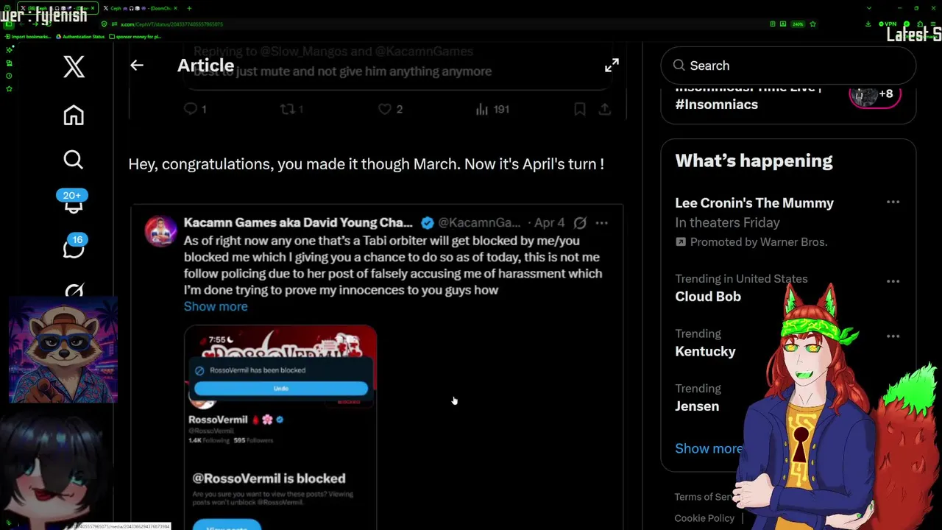Share the reply post
942x530 pixels.
click(604, 109)
